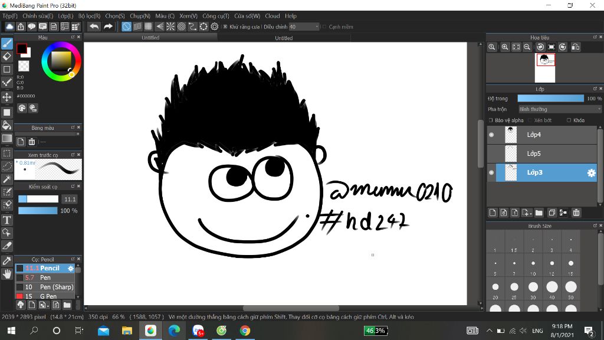Open the Pha trộn blend mode dropdown
This screenshot has width=604, height=340.
pyautogui.click(x=560, y=109)
